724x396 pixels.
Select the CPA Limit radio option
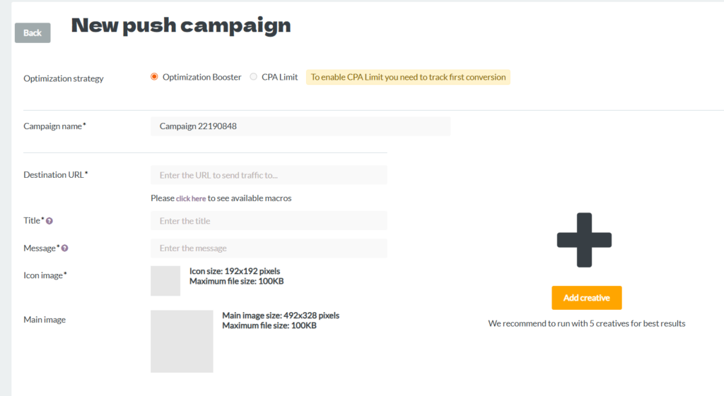(x=254, y=77)
